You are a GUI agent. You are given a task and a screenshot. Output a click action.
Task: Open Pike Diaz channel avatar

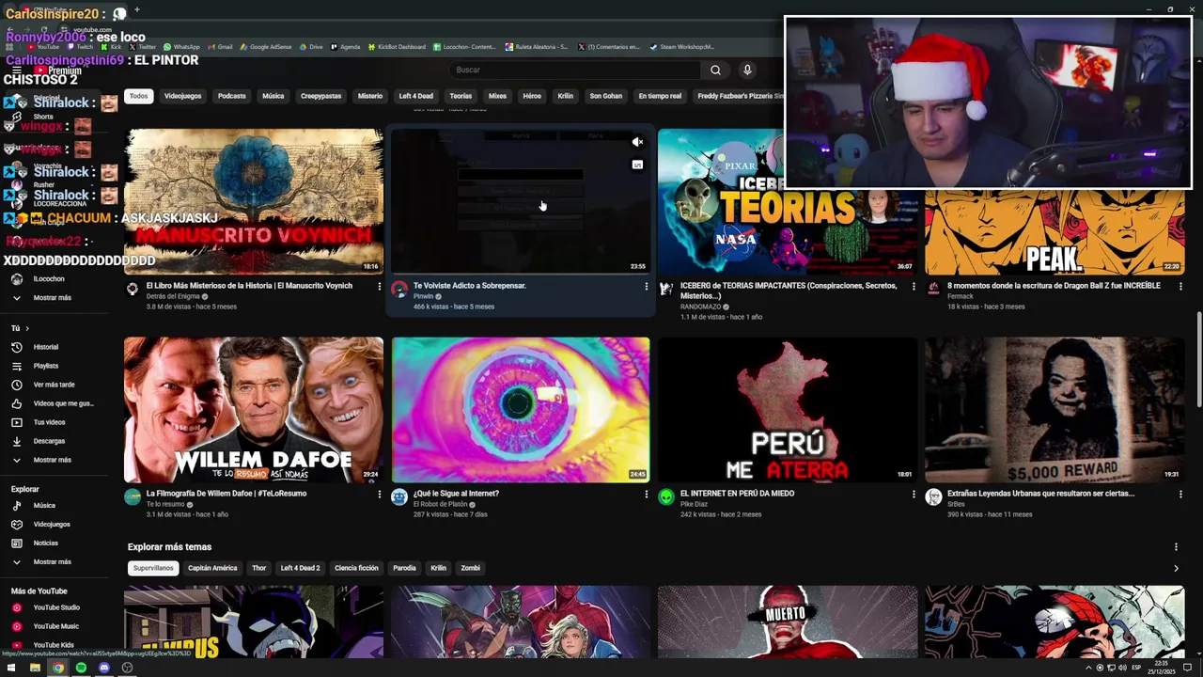[666, 496]
